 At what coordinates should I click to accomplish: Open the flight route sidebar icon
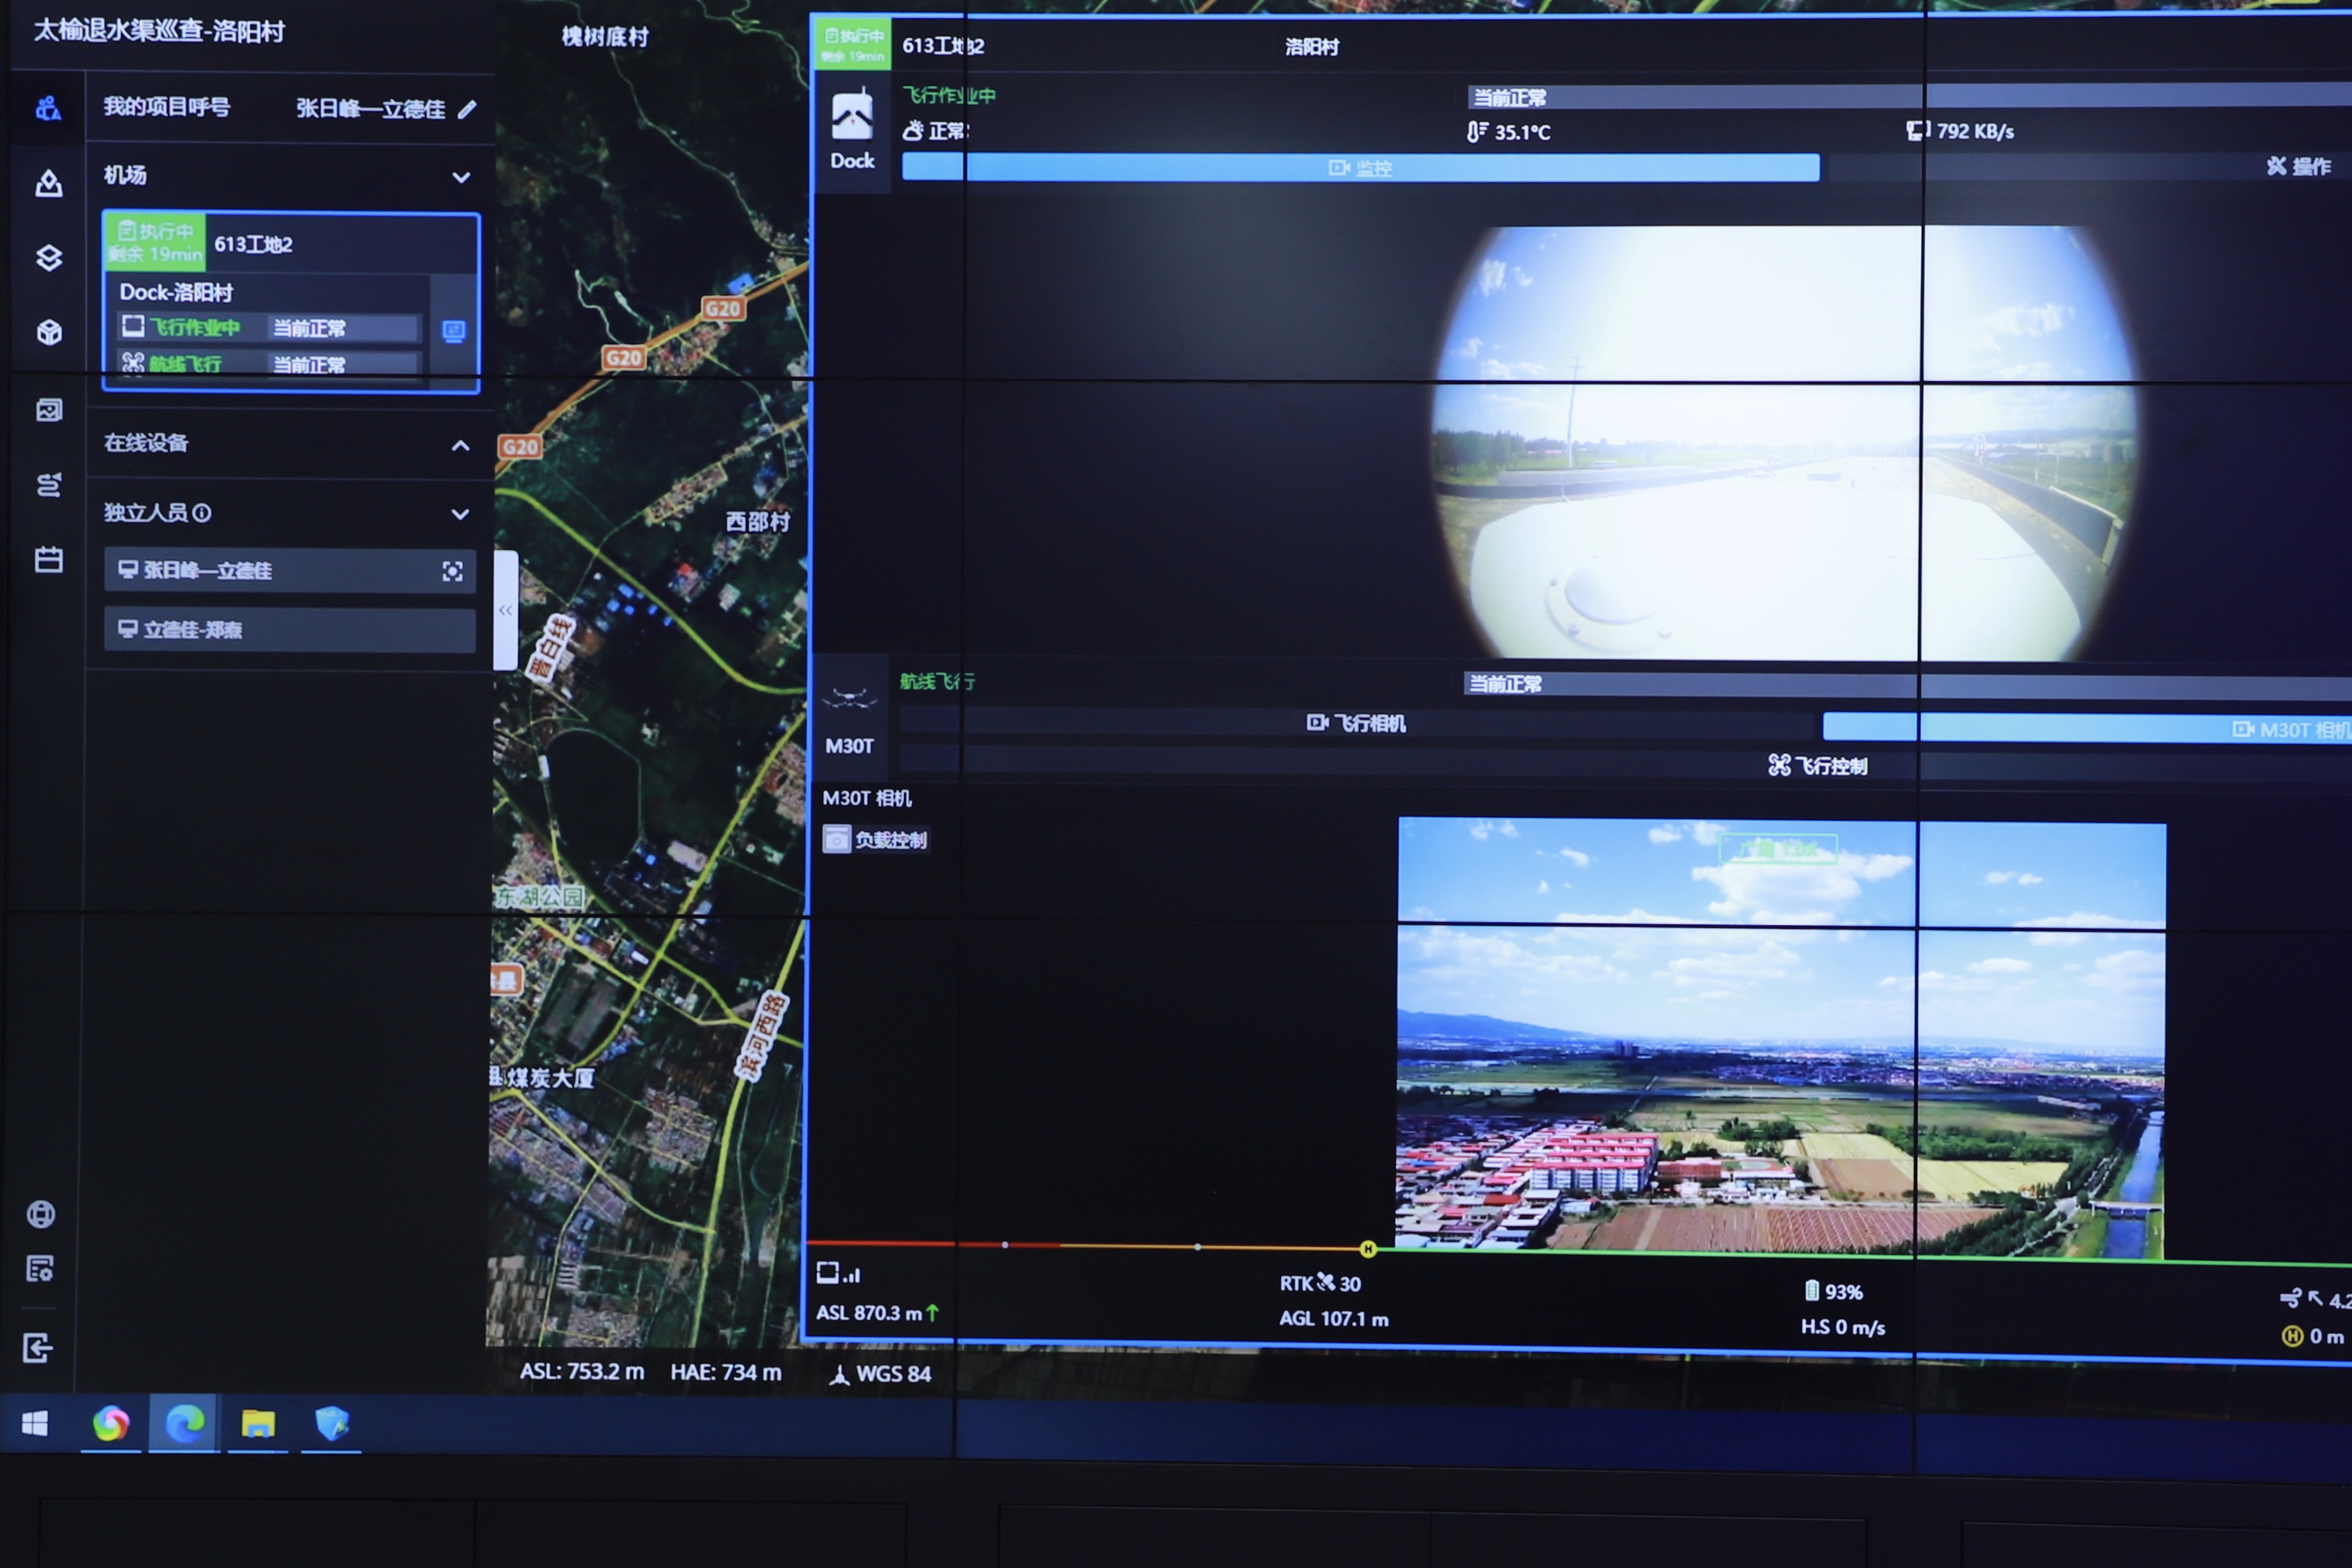[48, 485]
